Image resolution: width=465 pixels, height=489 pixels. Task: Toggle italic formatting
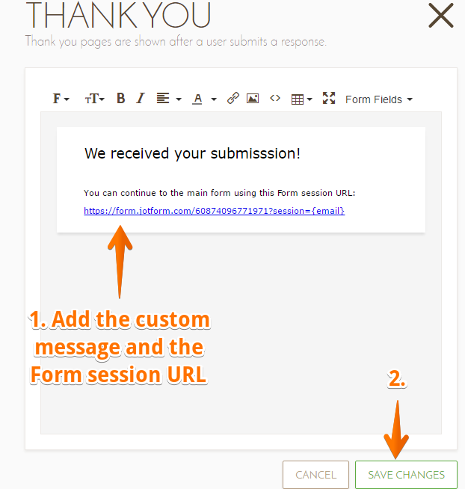[x=141, y=99]
